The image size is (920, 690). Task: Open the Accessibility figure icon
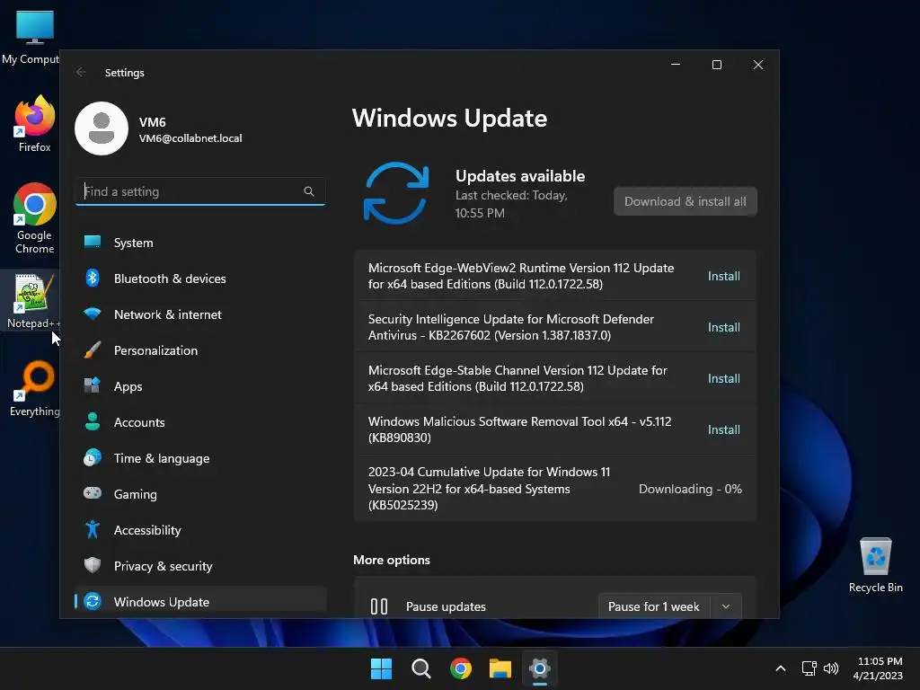[x=93, y=529]
